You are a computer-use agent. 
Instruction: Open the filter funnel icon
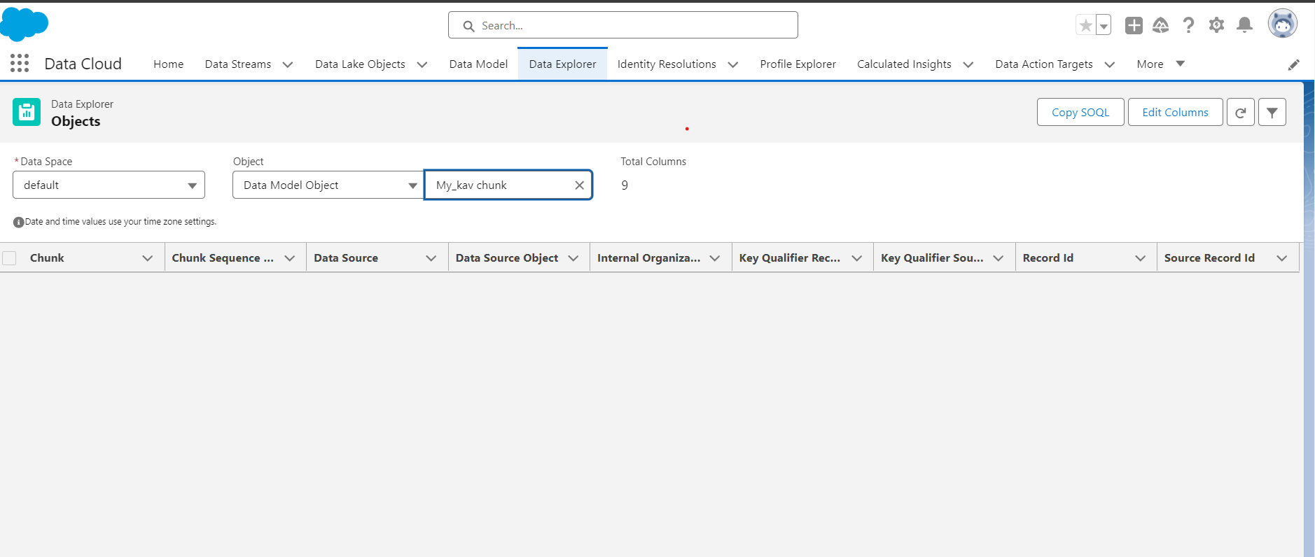pos(1272,112)
